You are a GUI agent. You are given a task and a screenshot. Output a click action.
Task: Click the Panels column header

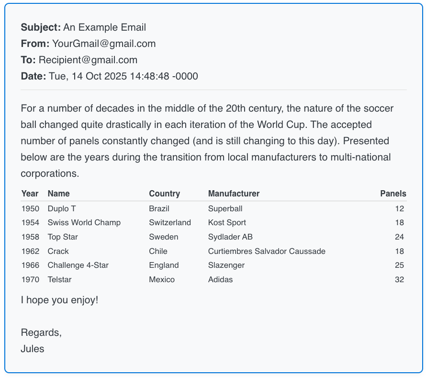coord(393,194)
